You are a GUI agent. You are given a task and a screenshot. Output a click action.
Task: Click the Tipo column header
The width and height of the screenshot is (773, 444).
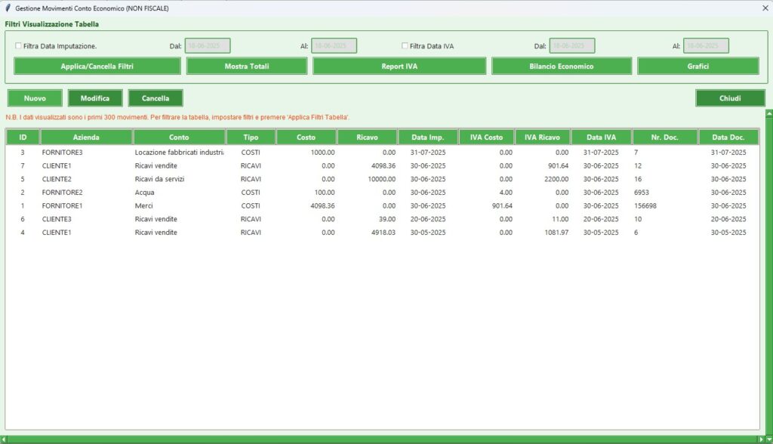[x=251, y=137]
